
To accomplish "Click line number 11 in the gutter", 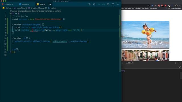I will pyautogui.click(x=5, y=41).
